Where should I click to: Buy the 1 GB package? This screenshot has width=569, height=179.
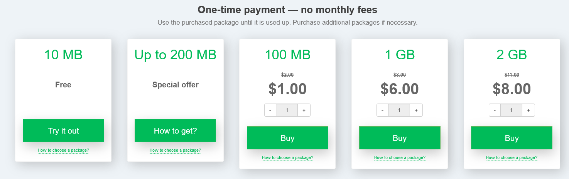pyautogui.click(x=400, y=138)
